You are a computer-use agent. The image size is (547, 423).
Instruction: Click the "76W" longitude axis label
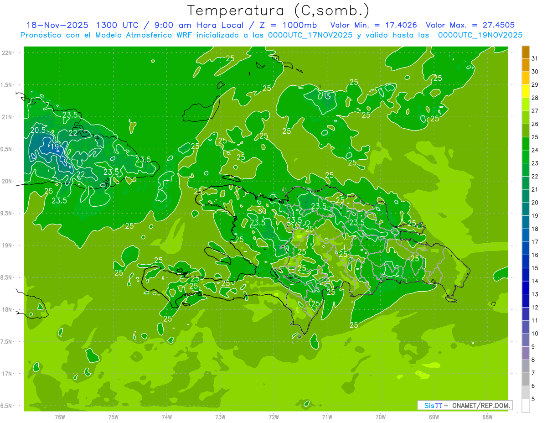(60, 417)
